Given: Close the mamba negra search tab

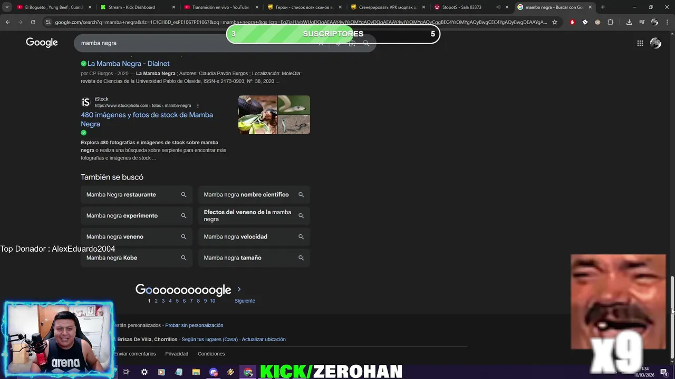Looking at the screenshot, I should click(590, 7).
